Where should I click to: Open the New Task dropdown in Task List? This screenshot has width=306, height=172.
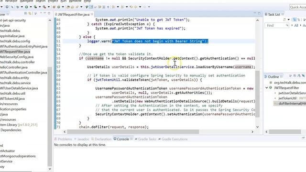[x=289, y=20]
